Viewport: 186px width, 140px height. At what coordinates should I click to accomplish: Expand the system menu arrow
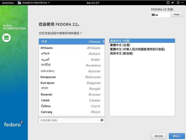pos(182,3)
